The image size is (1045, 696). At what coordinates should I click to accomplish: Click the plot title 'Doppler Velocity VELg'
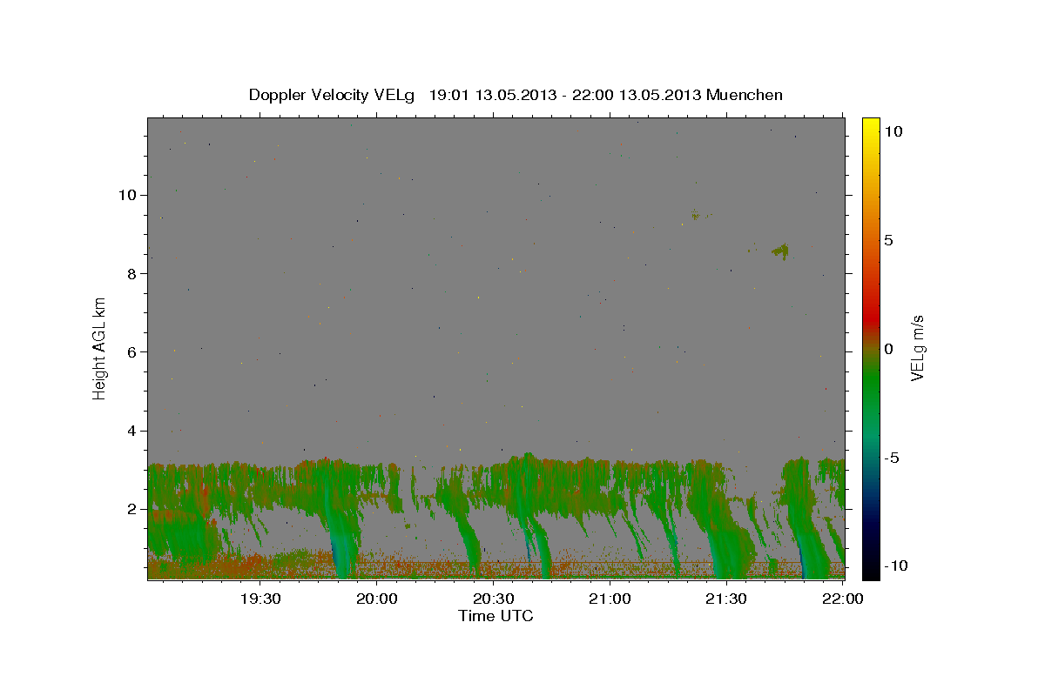[334, 95]
